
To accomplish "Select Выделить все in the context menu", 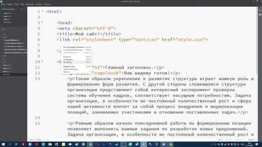I will click(x=76, y=67).
